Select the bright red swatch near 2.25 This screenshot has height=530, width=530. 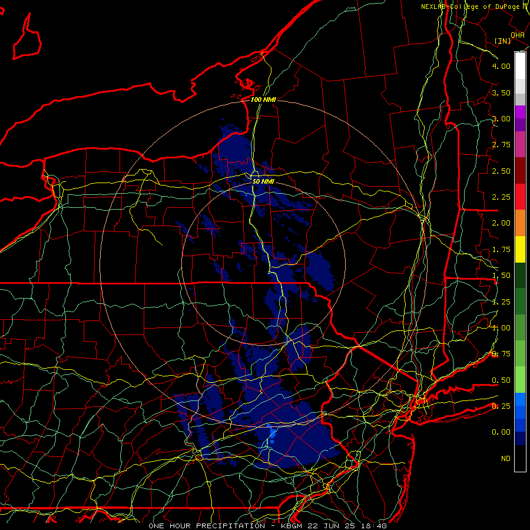tap(520, 197)
